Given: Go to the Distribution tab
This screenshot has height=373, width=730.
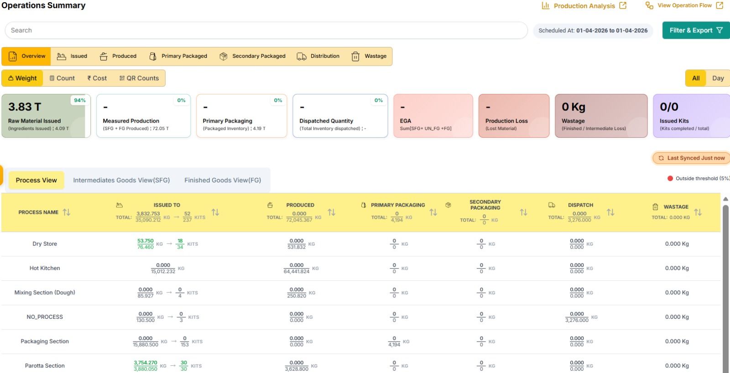Looking at the screenshot, I should (318, 56).
